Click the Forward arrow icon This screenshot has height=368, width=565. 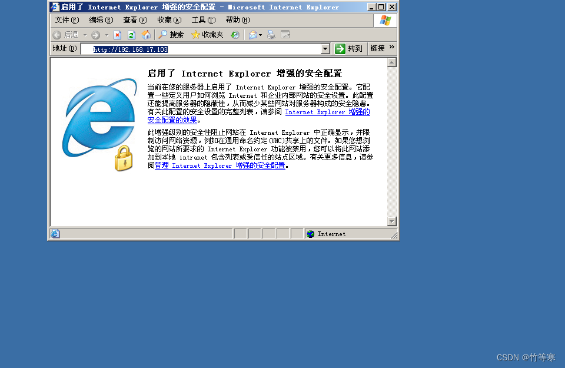(95, 35)
